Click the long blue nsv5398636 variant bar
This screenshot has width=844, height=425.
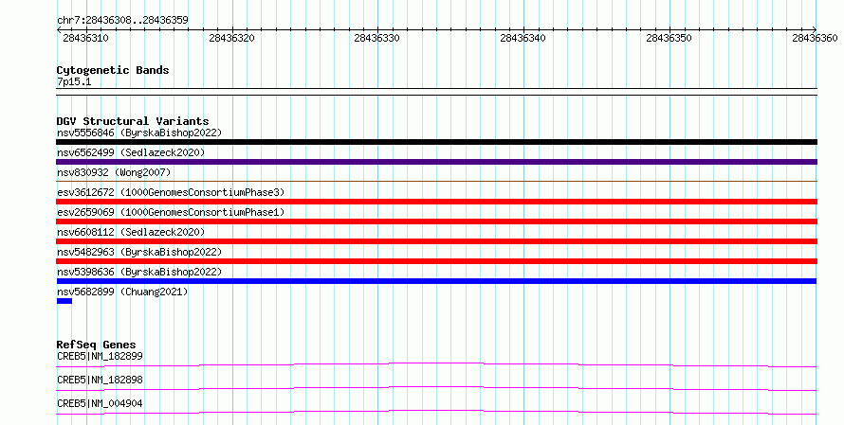click(436, 281)
